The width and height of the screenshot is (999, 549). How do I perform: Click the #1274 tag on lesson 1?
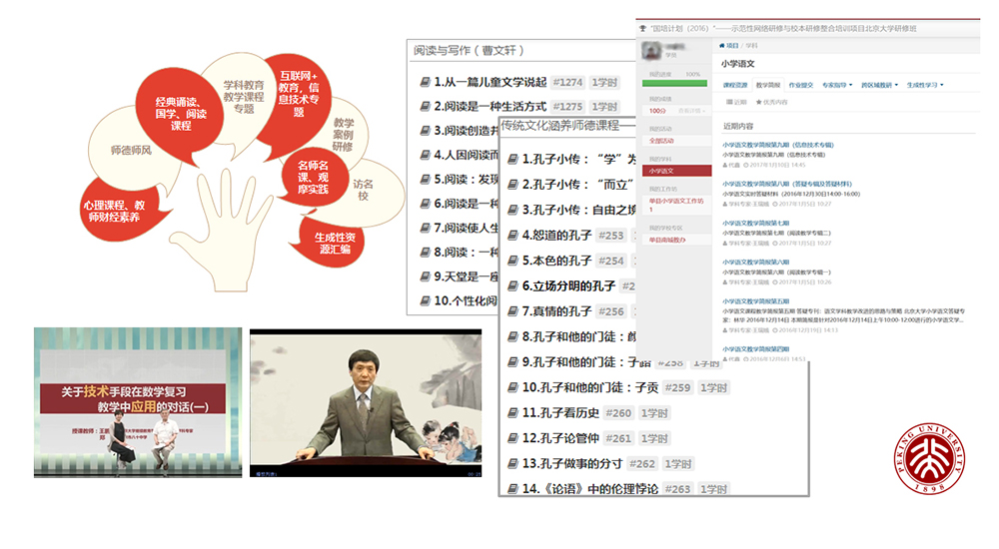click(567, 82)
